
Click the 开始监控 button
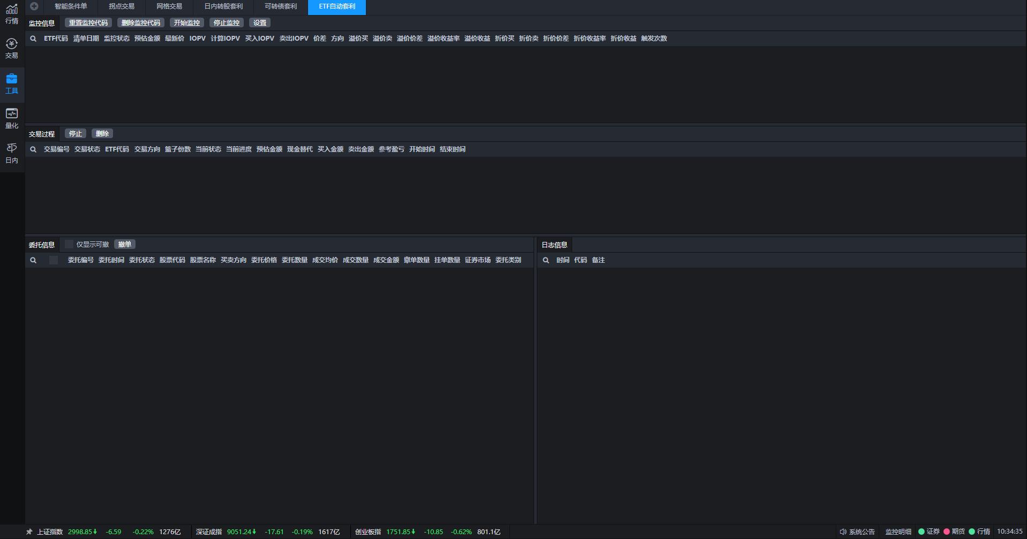coord(186,23)
